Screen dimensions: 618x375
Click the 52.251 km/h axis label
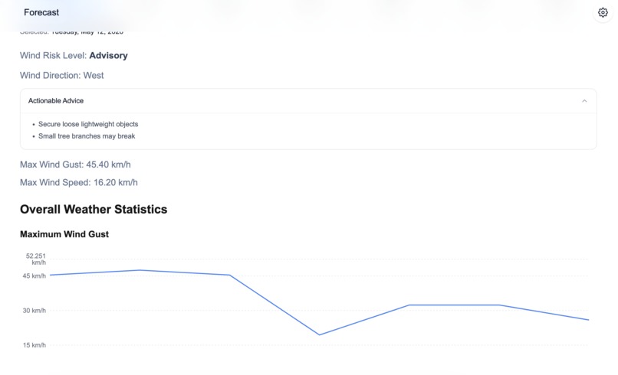point(36,259)
